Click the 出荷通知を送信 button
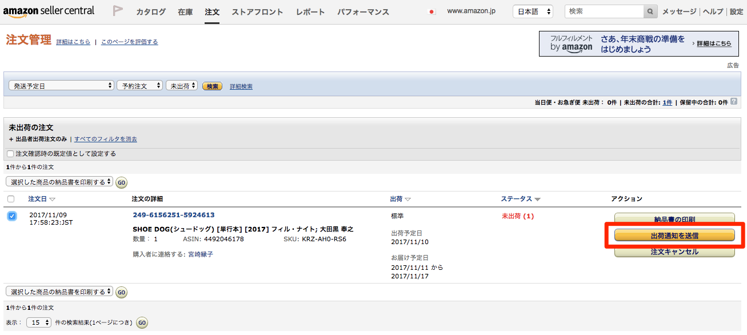 (674, 235)
